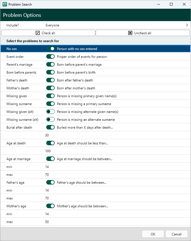Open the Include chevron arrow
Viewport: 191px width, 241px height.
187,25
